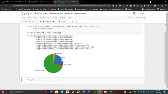Click the Python 3 kernel indicator
Image resolution: width=168 pixels, height=94 pixels.
(x=141, y=18)
